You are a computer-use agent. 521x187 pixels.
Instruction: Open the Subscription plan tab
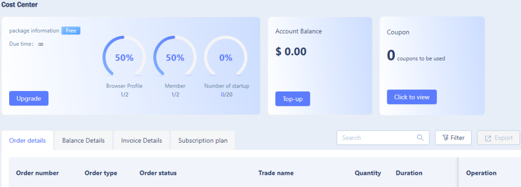pos(203,140)
